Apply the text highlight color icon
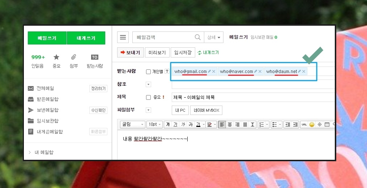 point(209,125)
